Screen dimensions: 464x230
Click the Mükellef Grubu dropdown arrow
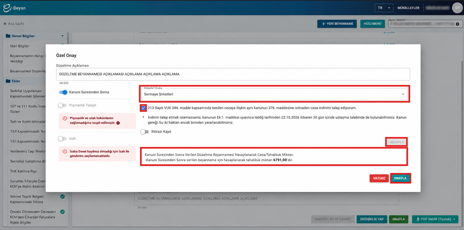click(x=403, y=94)
